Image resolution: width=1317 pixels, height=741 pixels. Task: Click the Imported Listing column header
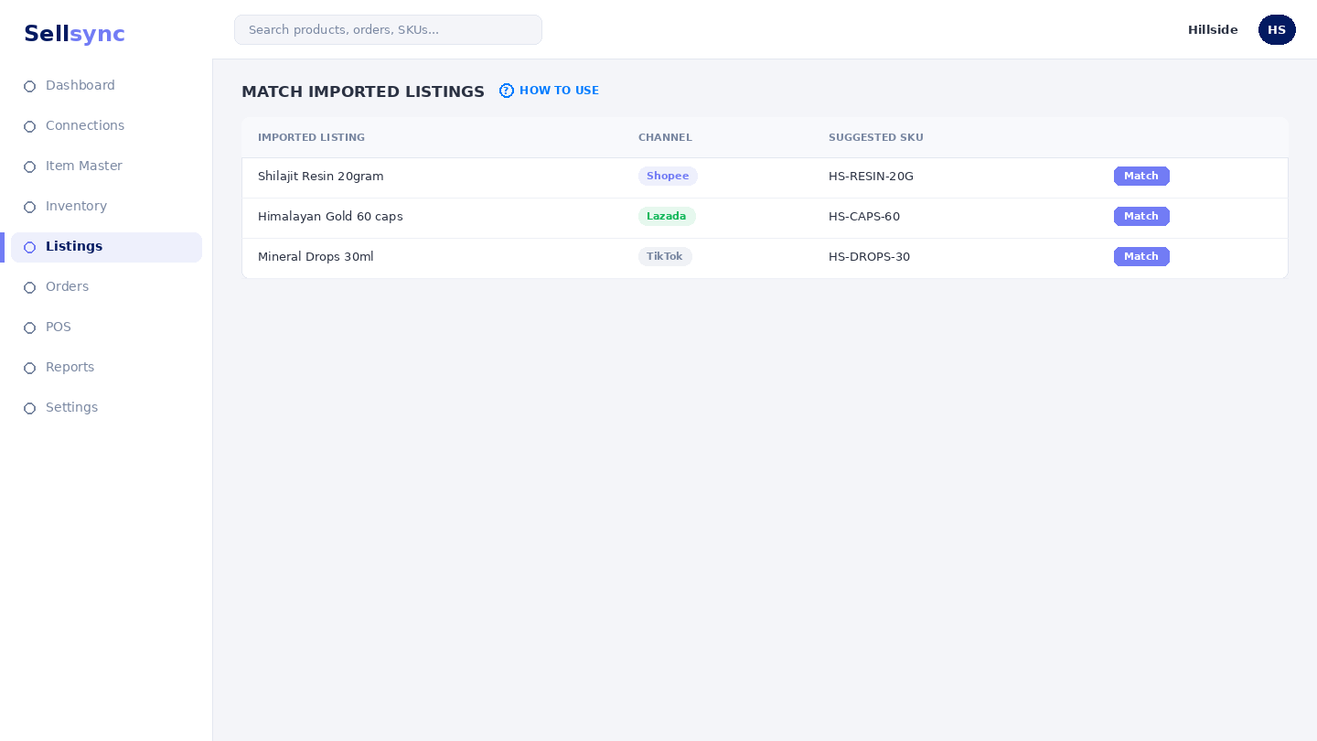pos(311,138)
